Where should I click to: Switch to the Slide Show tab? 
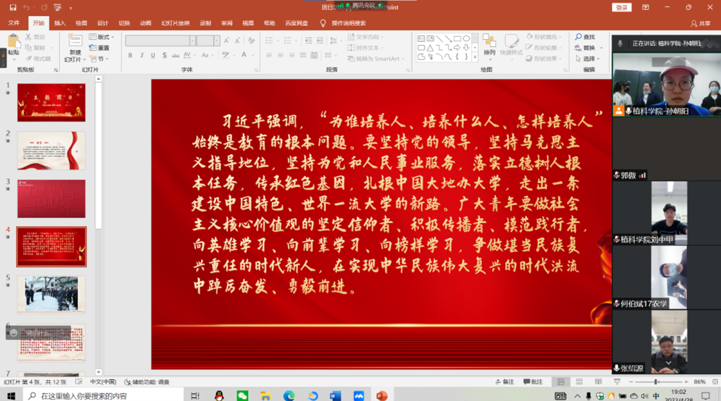(x=174, y=23)
